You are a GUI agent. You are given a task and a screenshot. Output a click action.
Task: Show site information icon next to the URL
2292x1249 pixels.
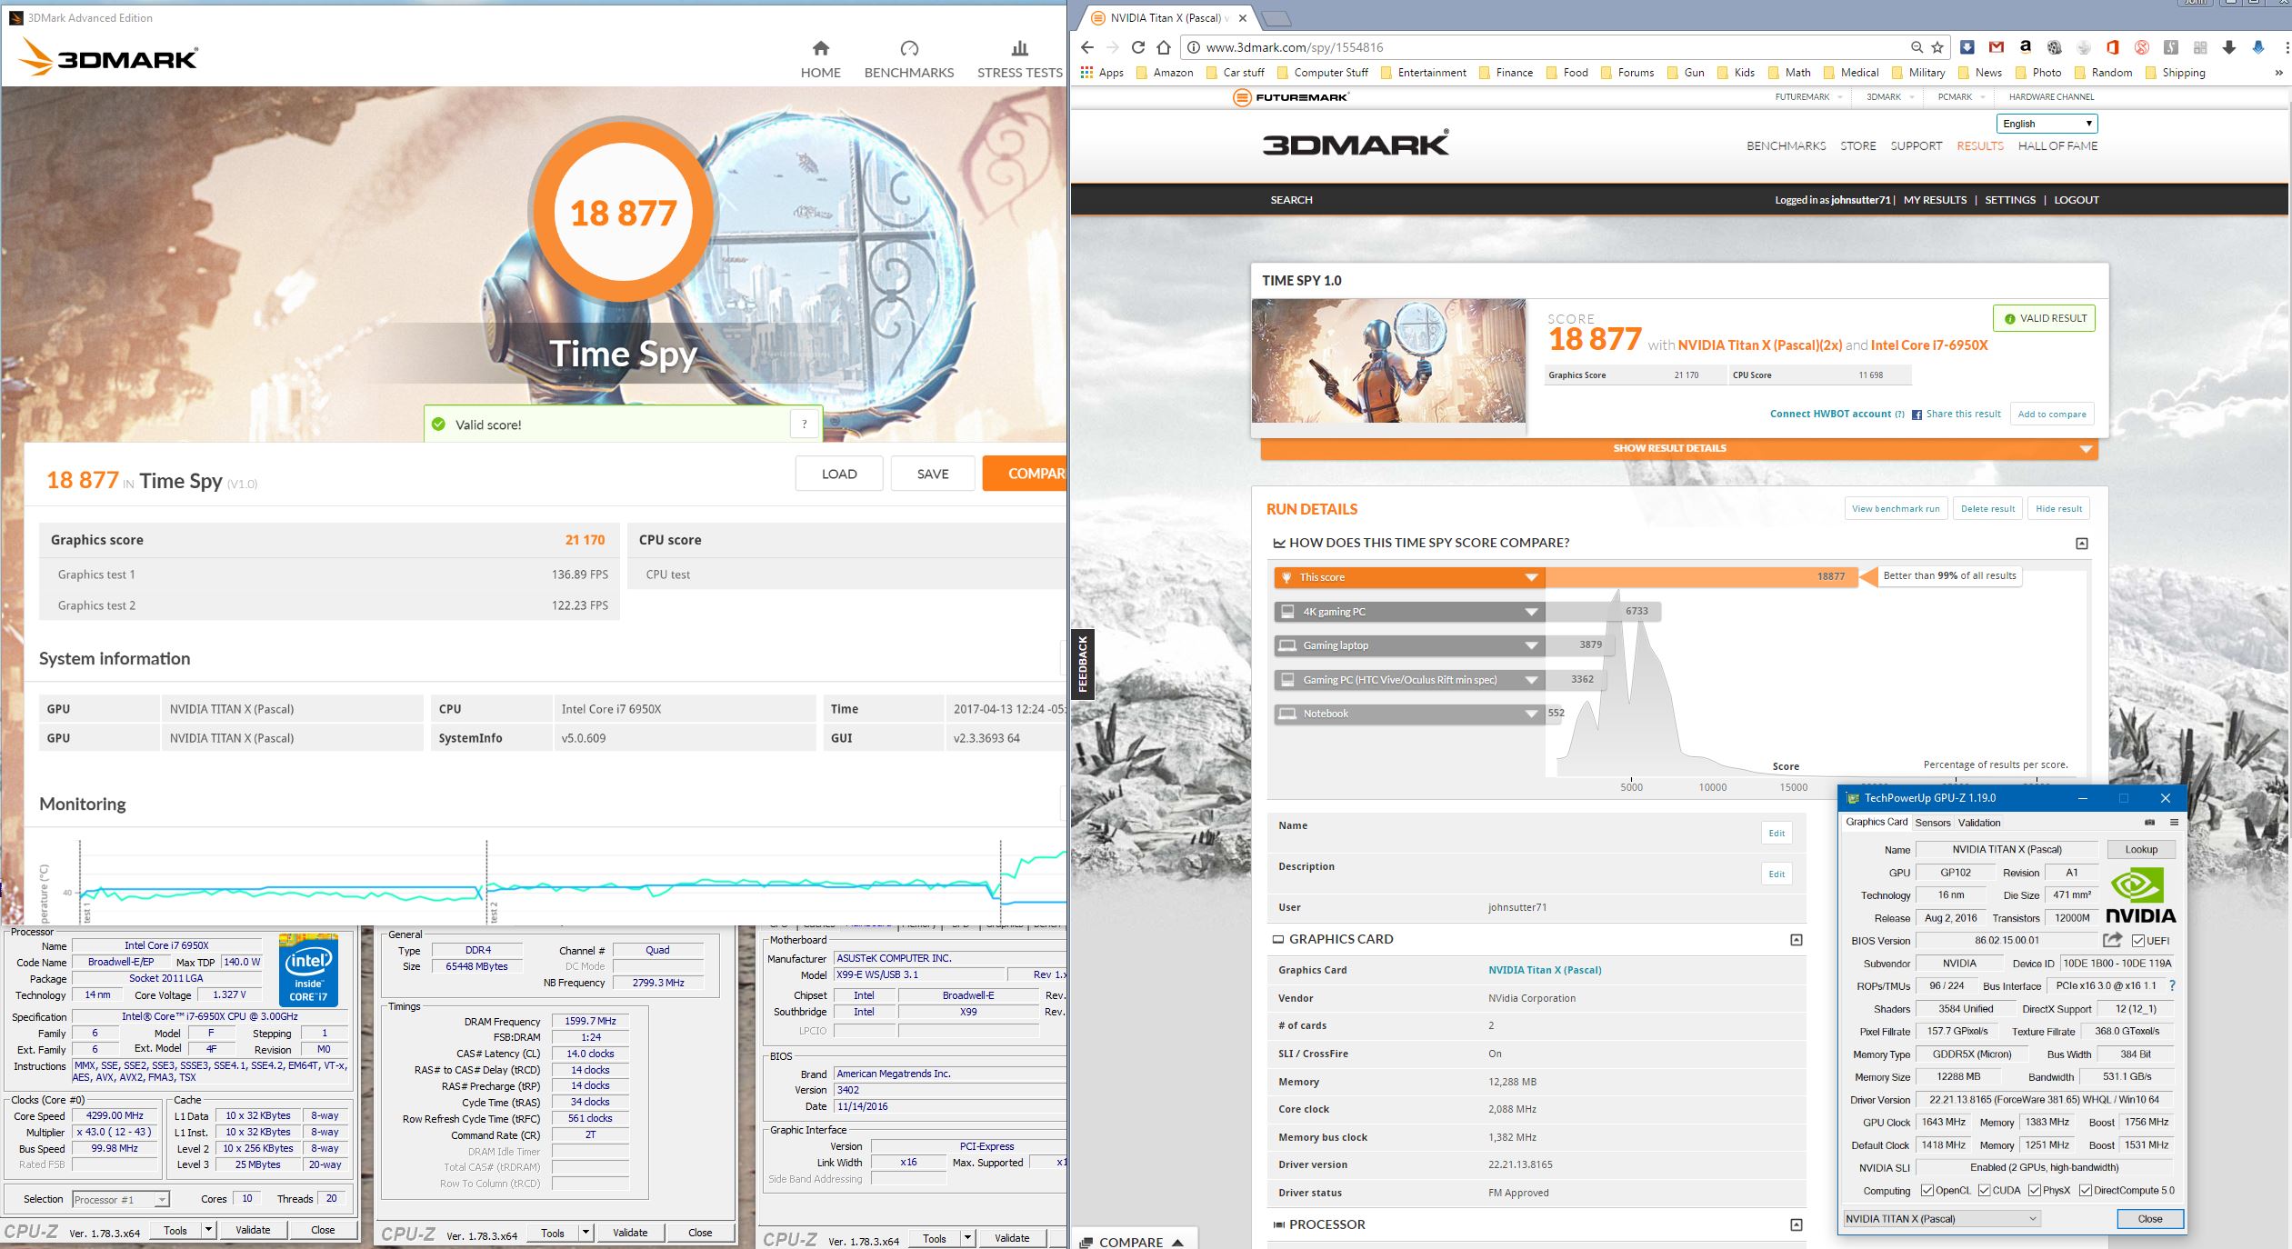pos(1194,47)
